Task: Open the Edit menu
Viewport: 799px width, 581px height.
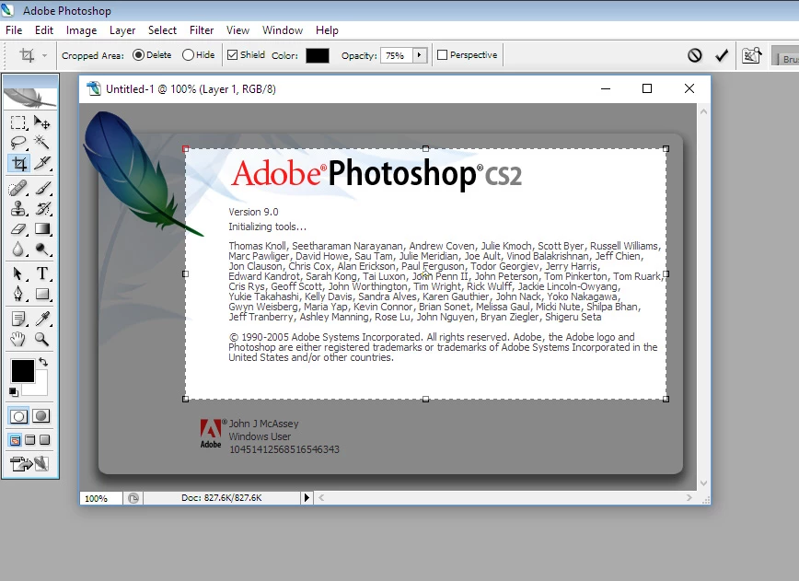Action: tap(44, 30)
